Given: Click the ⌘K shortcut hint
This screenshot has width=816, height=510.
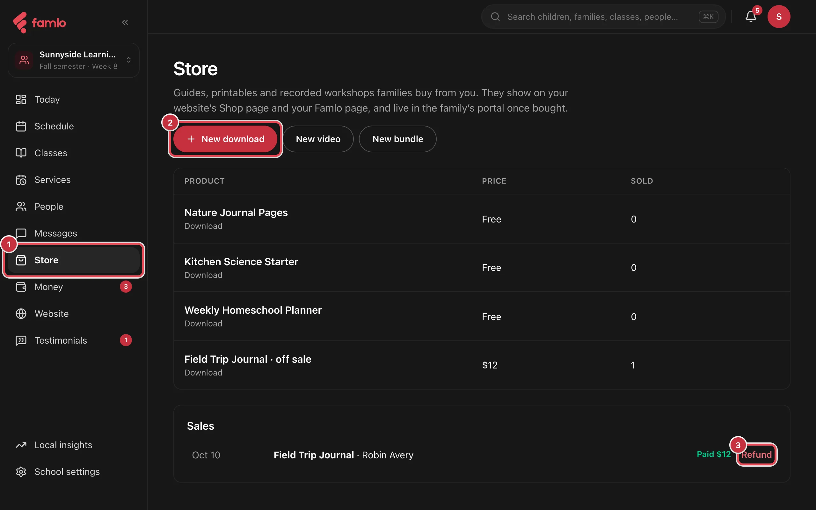Looking at the screenshot, I should [x=708, y=17].
